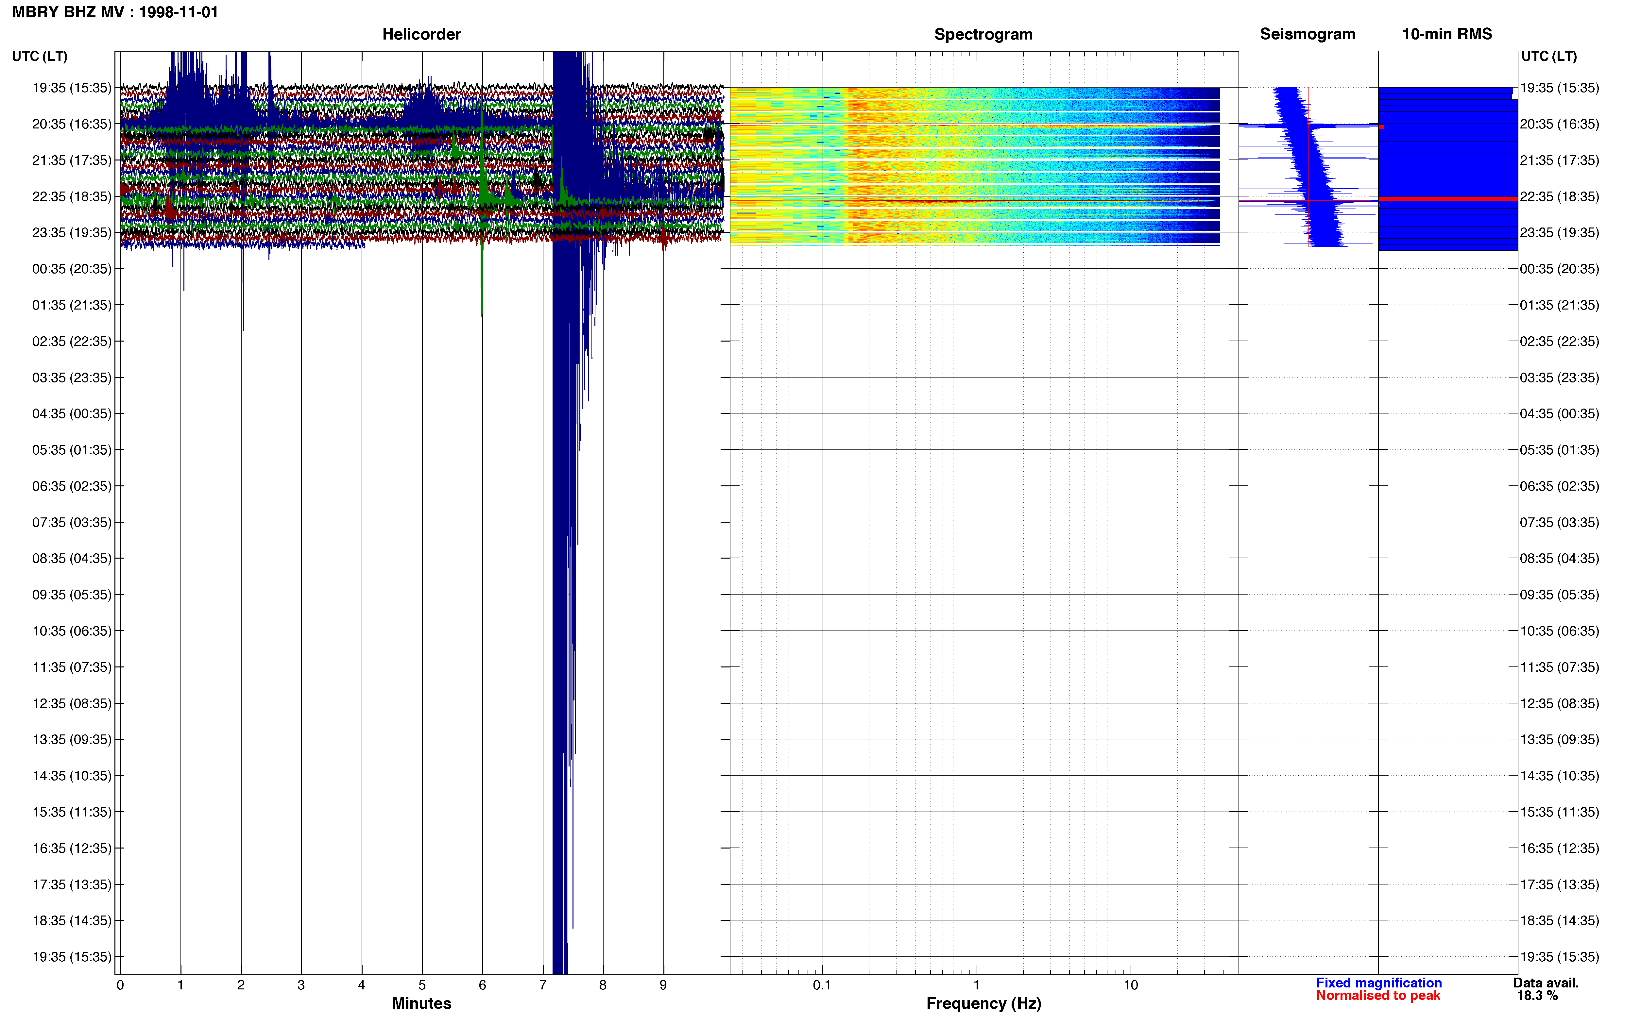Click the right time label 22:35 (18:35)

[x=1560, y=196]
